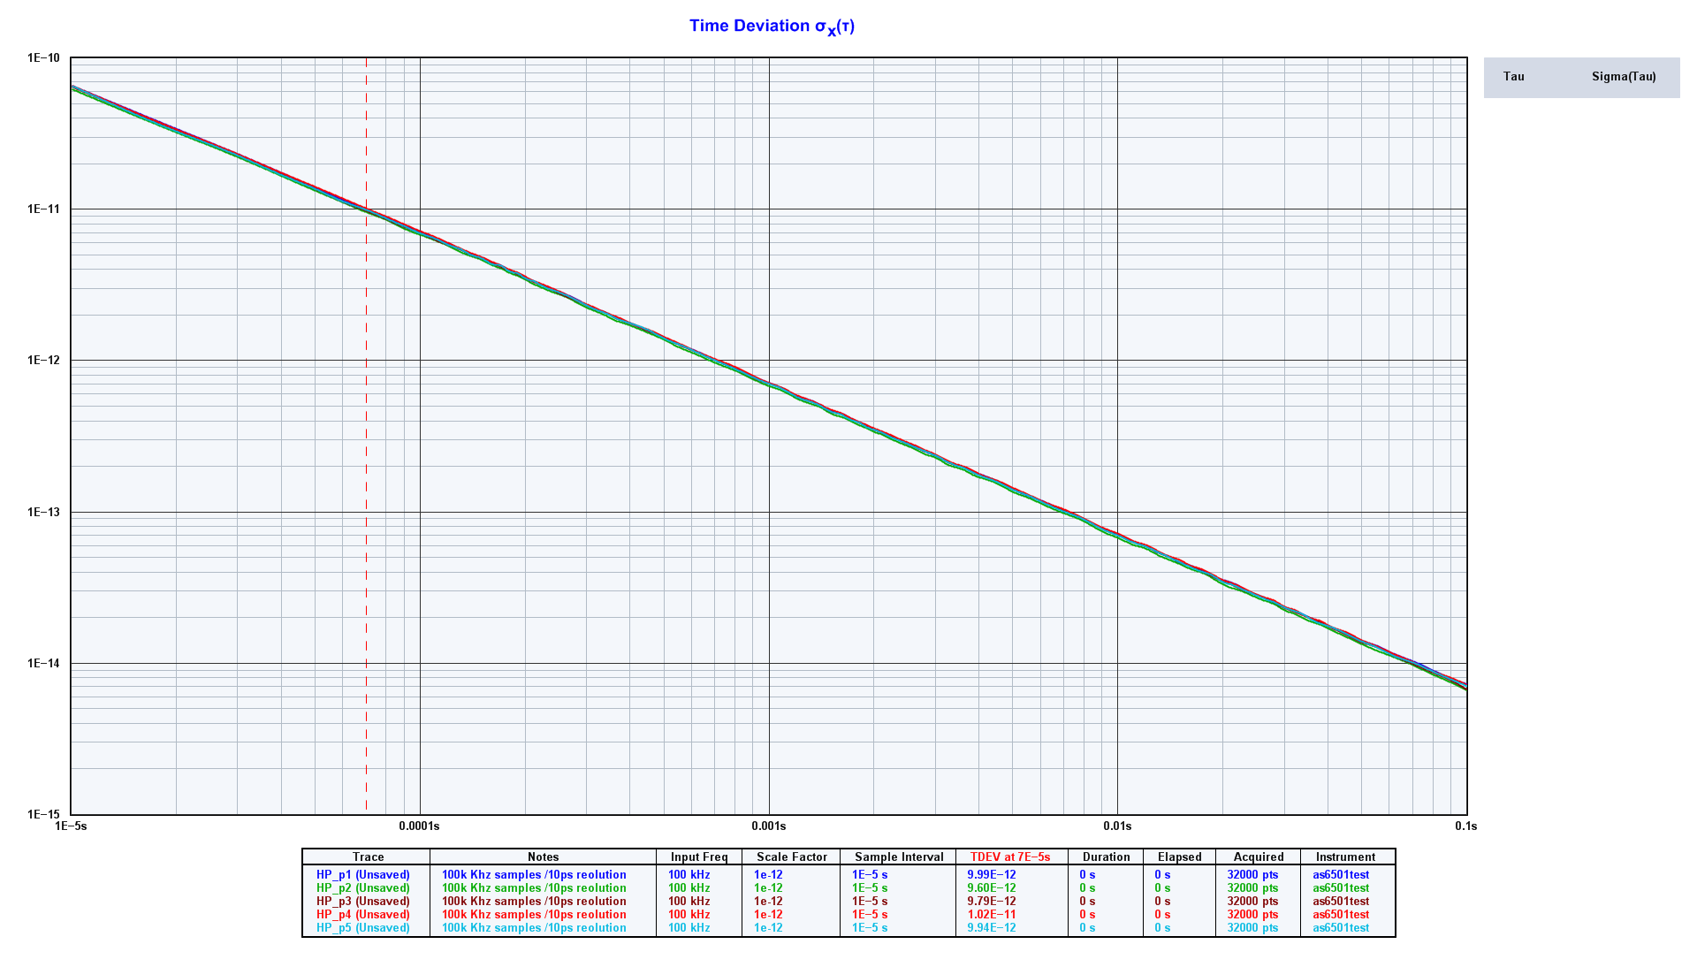Select the HP_p2 (Unsaved) trace in legend

(362, 887)
